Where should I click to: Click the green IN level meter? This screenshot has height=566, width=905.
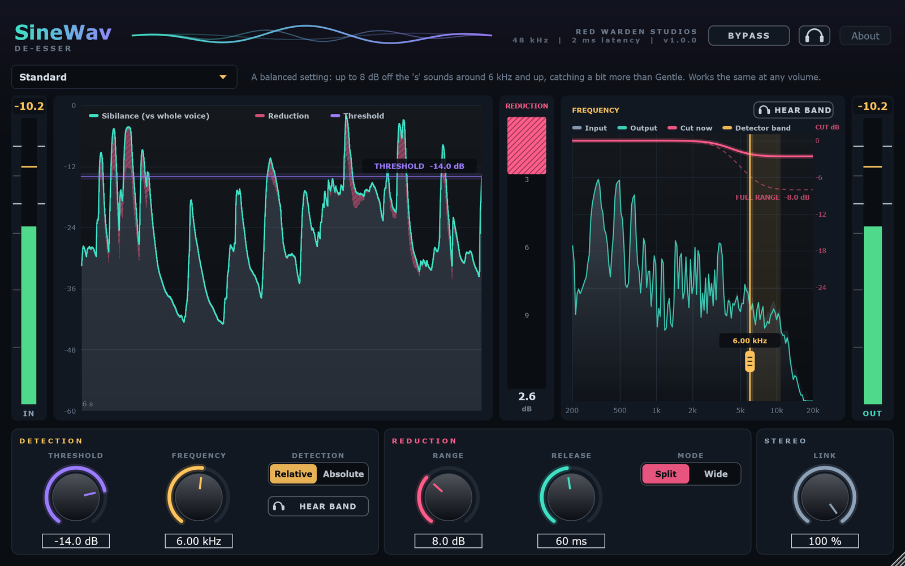(x=29, y=315)
